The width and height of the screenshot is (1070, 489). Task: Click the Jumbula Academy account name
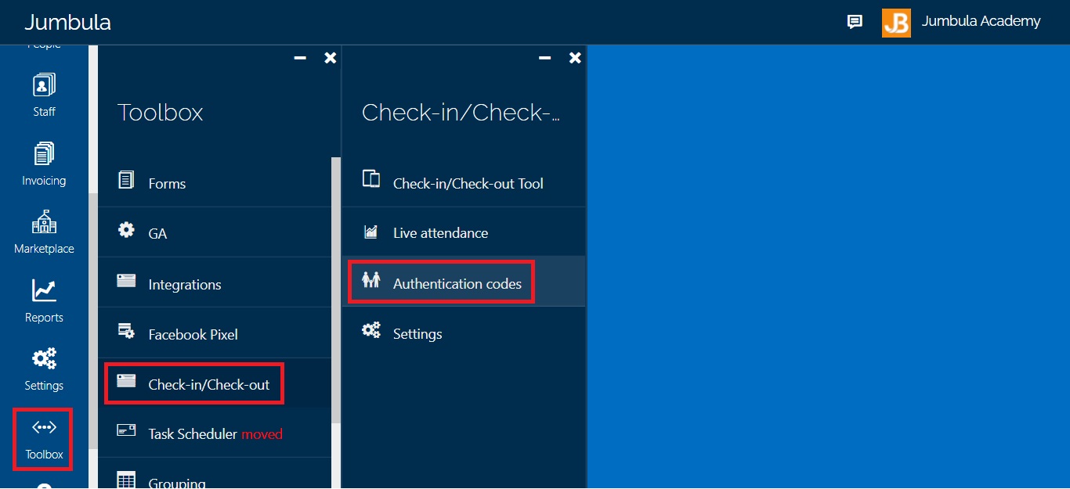pos(981,21)
